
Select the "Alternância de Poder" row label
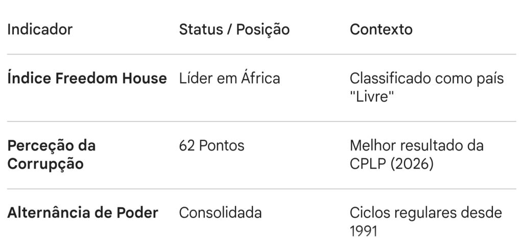[x=83, y=213]
